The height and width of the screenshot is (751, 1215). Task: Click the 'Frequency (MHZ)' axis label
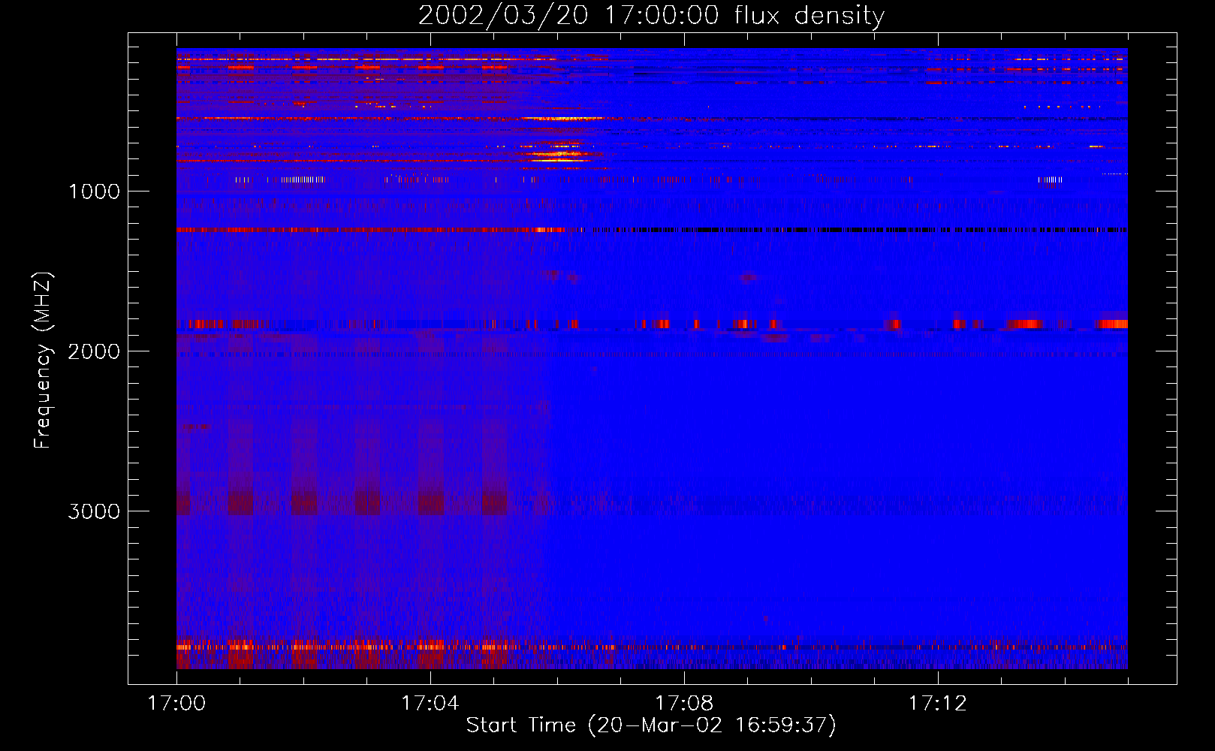click(x=43, y=360)
